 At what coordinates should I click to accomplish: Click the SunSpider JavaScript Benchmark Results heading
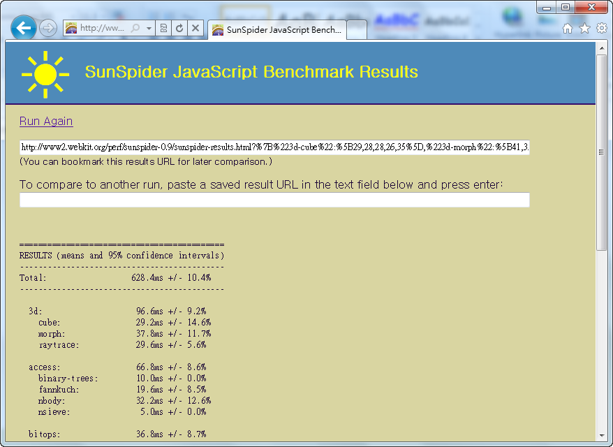[251, 72]
